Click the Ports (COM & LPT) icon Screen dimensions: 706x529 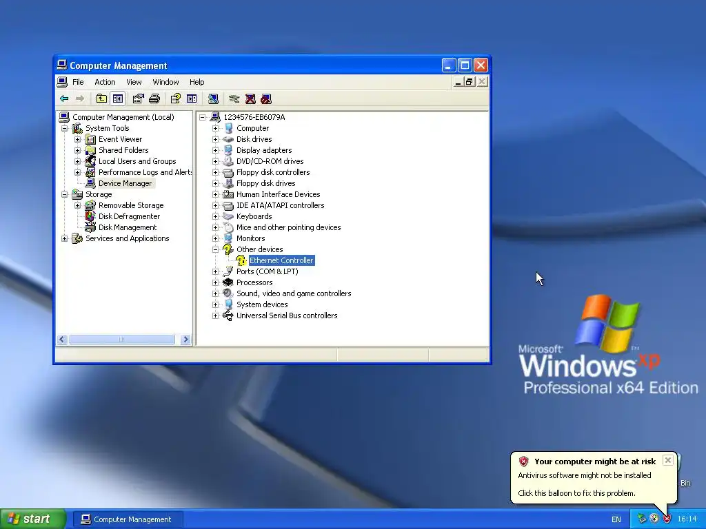click(x=228, y=271)
